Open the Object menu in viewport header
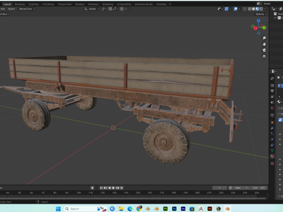Viewport: 283px width, 212px height. 11,9
